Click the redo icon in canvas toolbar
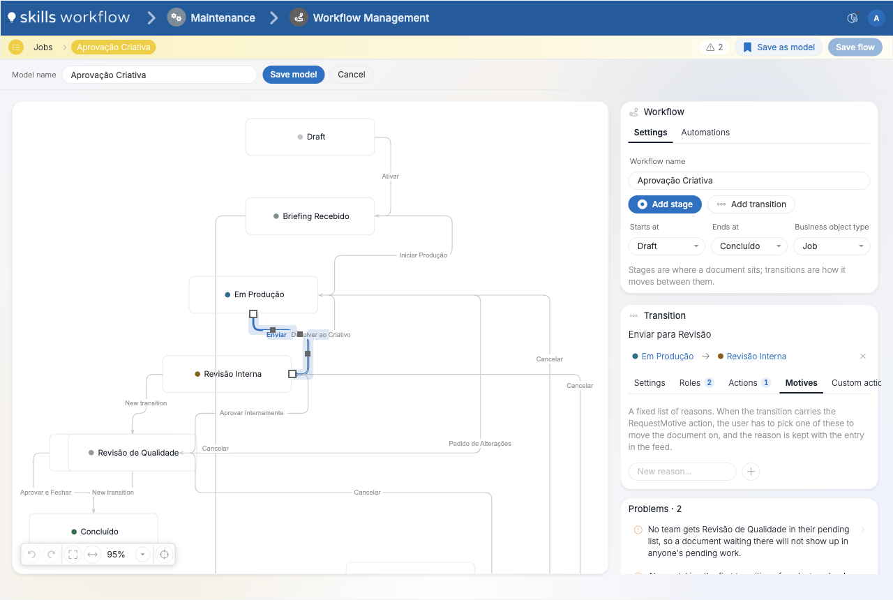Image resolution: width=893 pixels, height=600 pixels. (x=51, y=555)
